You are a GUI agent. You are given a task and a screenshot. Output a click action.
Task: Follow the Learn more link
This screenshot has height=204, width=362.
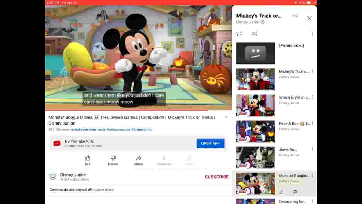coord(104,190)
